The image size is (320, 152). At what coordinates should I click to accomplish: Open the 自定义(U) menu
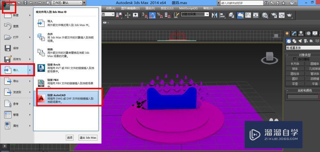point(167,8)
